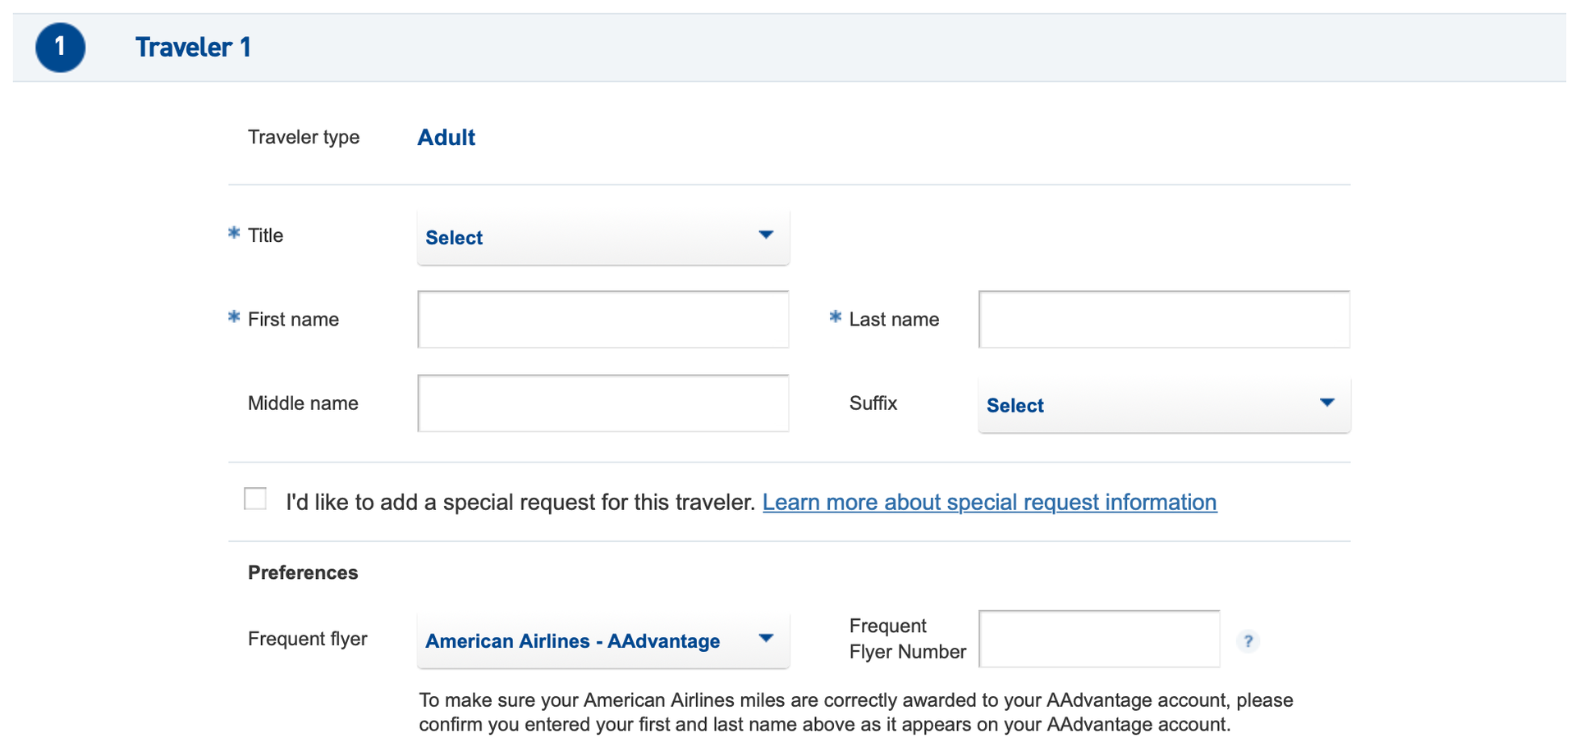Click the Suffix dropdown chevron arrow
Image resolution: width=1576 pixels, height=747 pixels.
1326,403
